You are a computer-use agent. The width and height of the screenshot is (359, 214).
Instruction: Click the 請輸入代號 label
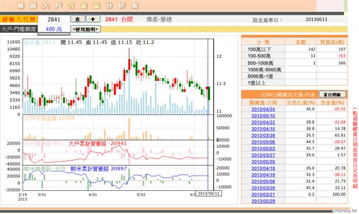pyautogui.click(x=19, y=20)
